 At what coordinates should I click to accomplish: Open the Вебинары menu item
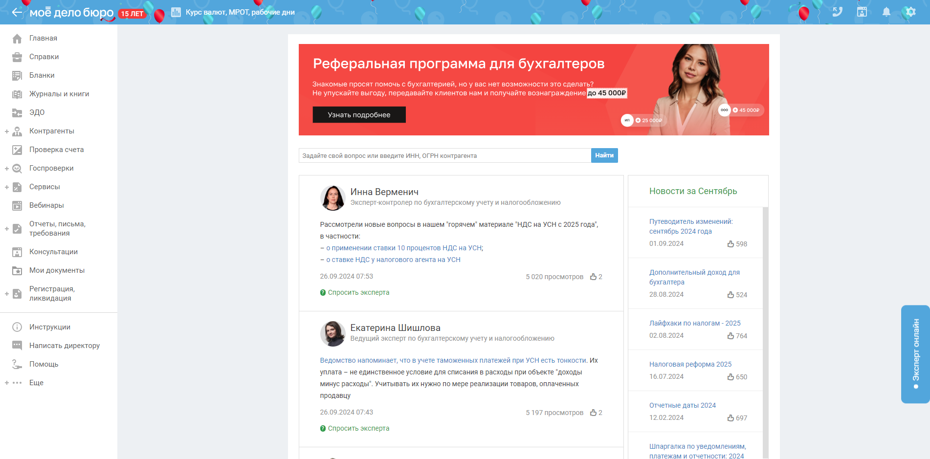(46, 205)
